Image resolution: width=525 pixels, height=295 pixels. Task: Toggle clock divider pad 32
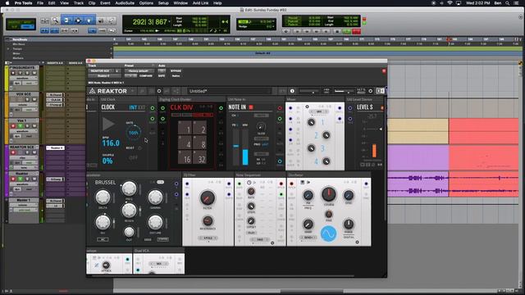pos(200,157)
